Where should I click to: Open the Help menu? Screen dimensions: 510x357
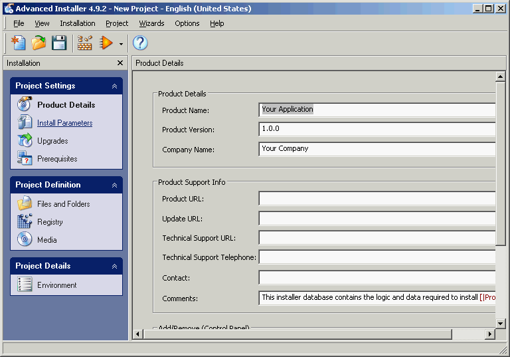(x=216, y=23)
